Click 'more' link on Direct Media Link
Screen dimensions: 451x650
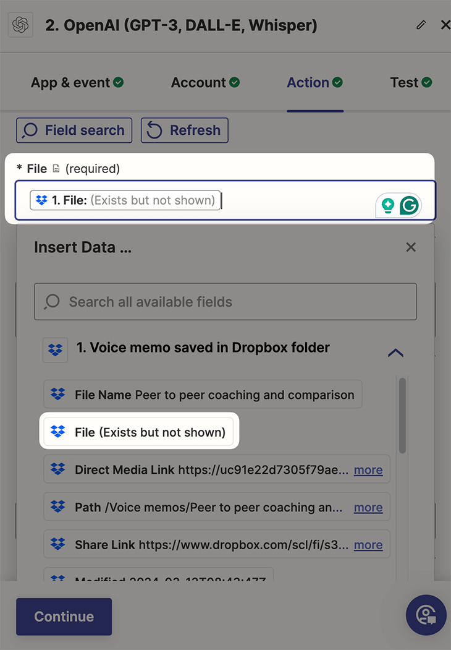click(x=368, y=470)
